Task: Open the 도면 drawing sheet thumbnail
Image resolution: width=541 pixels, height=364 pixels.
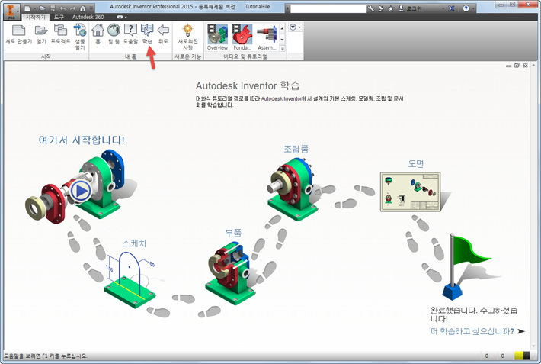Action: point(411,192)
